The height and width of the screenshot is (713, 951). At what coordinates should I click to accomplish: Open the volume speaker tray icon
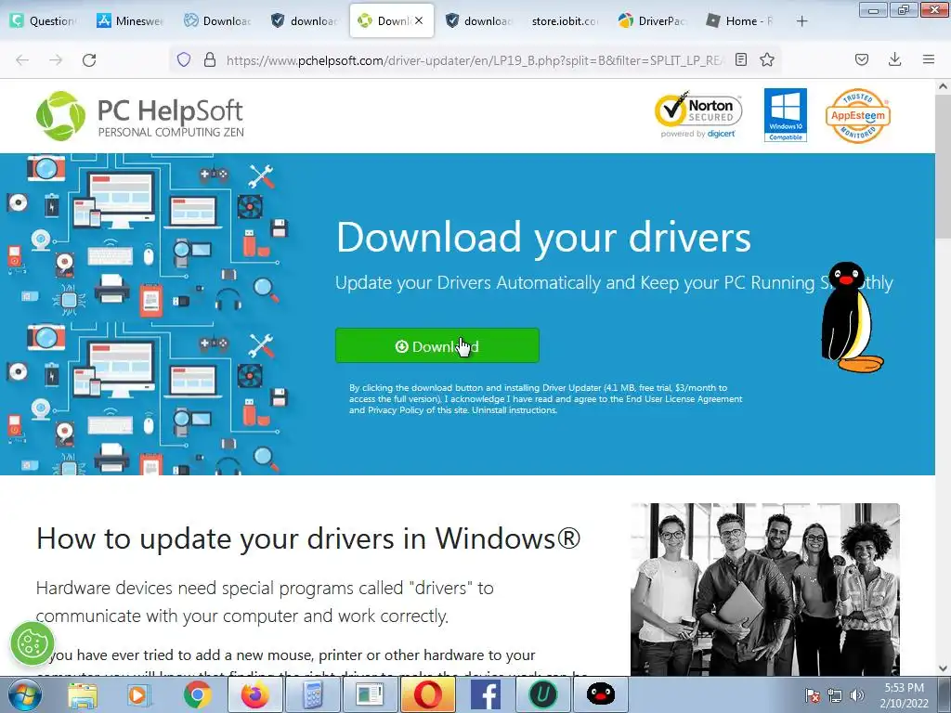(857, 695)
